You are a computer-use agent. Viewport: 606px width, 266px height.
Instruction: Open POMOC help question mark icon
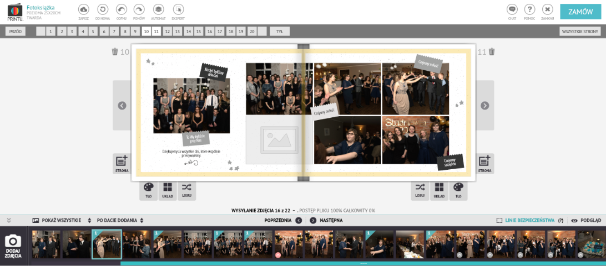point(529,9)
